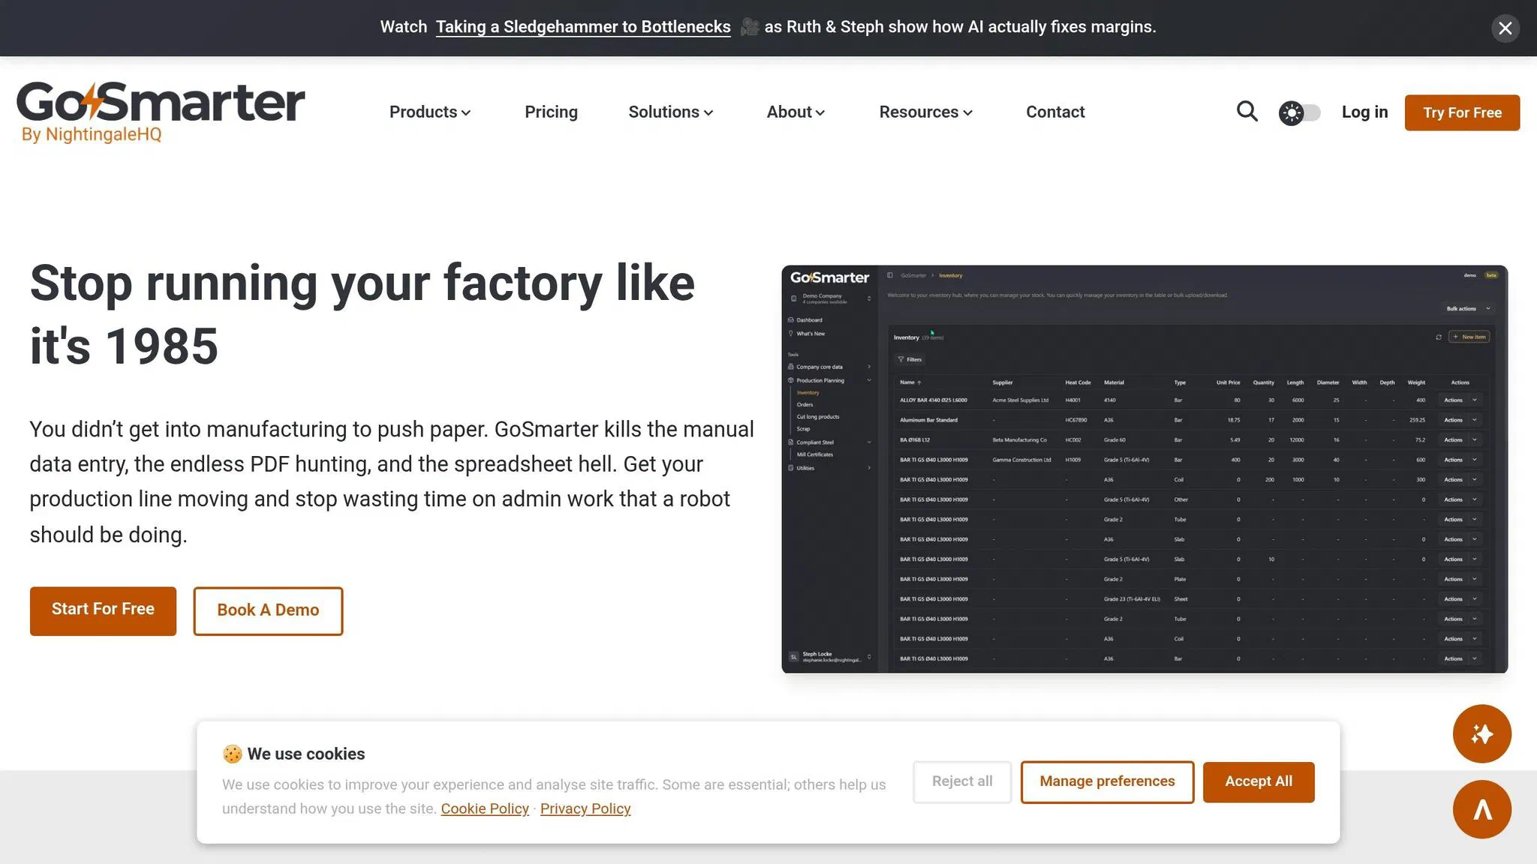Viewport: 1537px width, 864px height.
Task: Open the Taking a Sledgehammer to Bottlenecks link
Action: (582, 27)
